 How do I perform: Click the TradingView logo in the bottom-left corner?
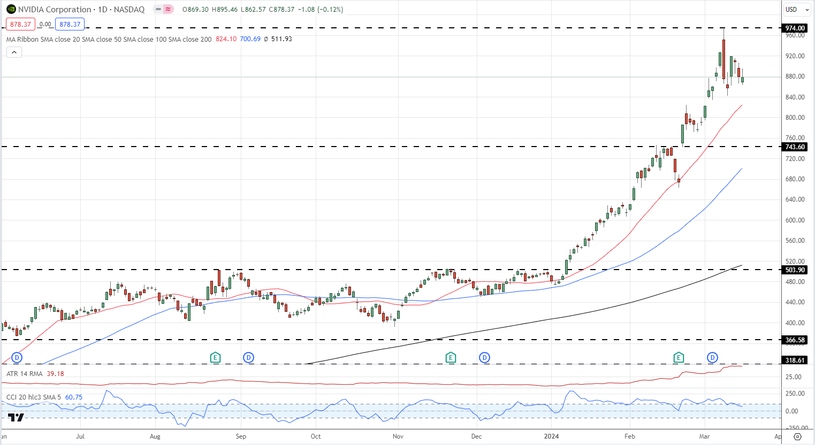point(16,418)
